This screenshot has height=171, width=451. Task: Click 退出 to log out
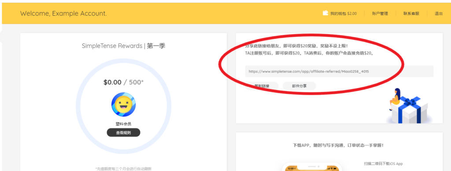pos(439,14)
